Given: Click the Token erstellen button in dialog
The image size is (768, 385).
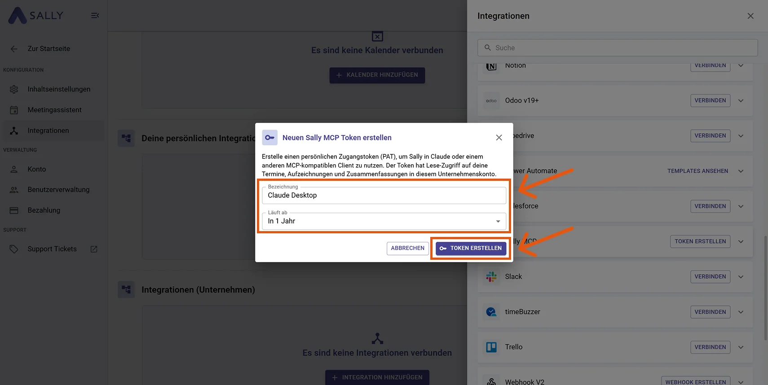Looking at the screenshot, I should point(471,248).
